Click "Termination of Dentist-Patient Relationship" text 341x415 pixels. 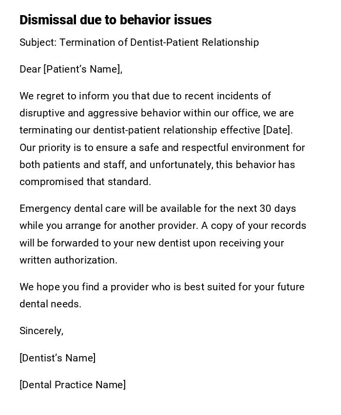coord(159,42)
